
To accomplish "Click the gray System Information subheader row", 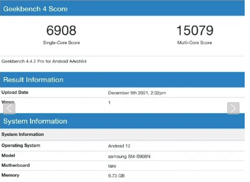I will [122, 135].
